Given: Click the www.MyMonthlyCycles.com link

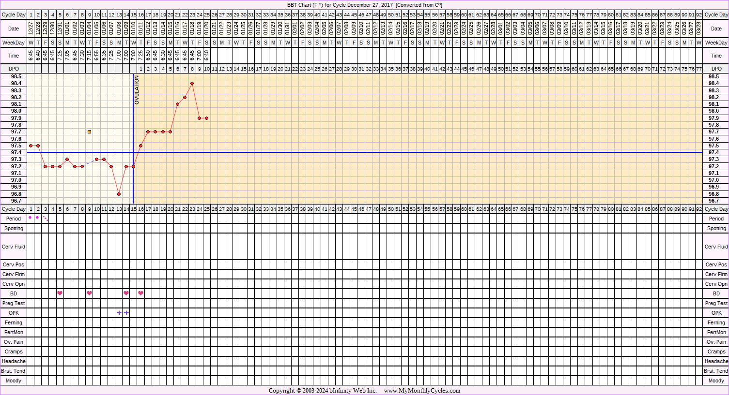Looking at the screenshot, I should [422, 391].
